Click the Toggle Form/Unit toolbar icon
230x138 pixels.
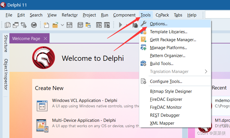pyautogui.click(x=24, y=25)
